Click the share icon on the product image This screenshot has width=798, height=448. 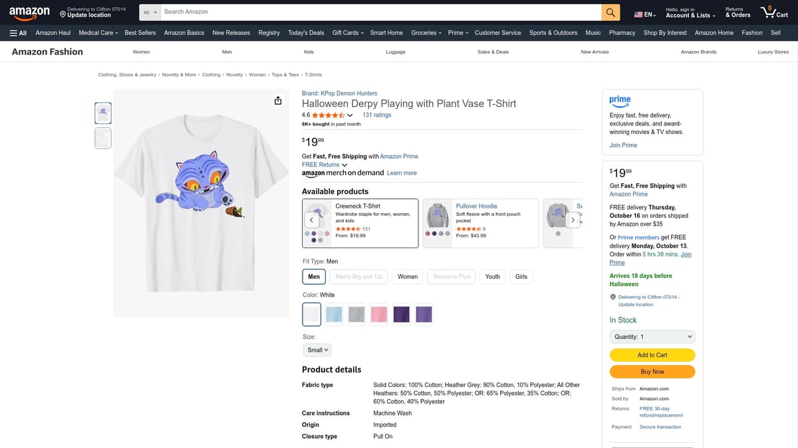point(278,100)
